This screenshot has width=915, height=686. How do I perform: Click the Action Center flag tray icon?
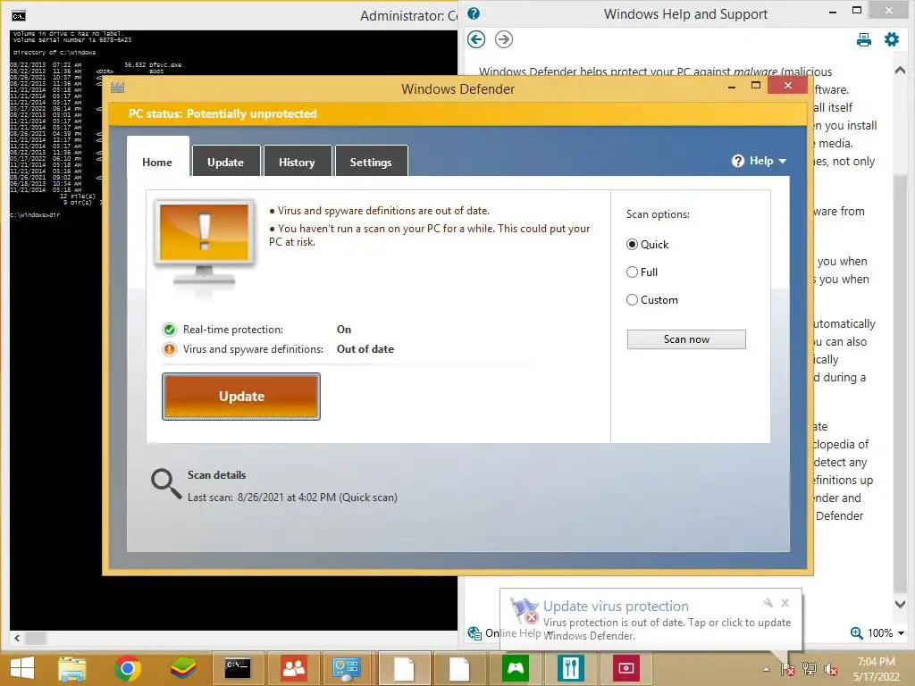(787, 670)
